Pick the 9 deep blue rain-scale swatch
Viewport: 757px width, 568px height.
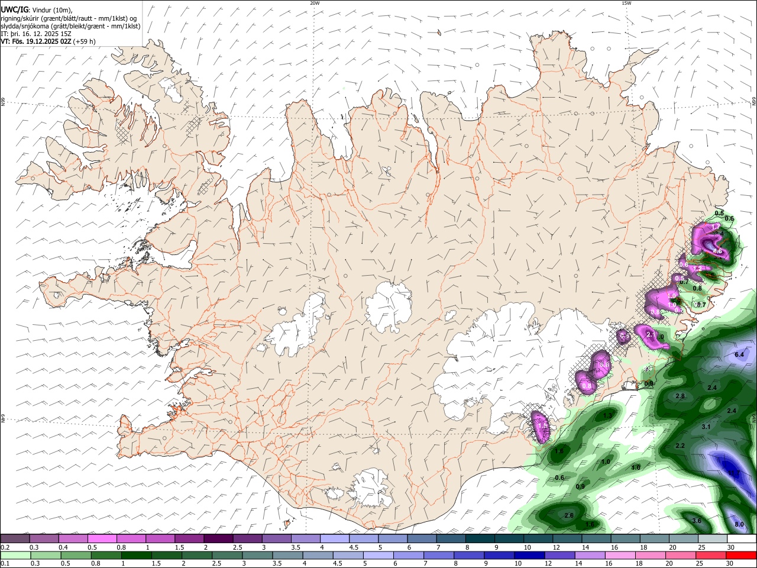click(499, 555)
